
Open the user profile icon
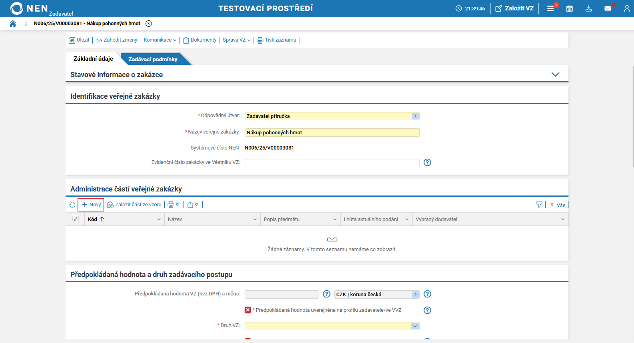pos(626,8)
